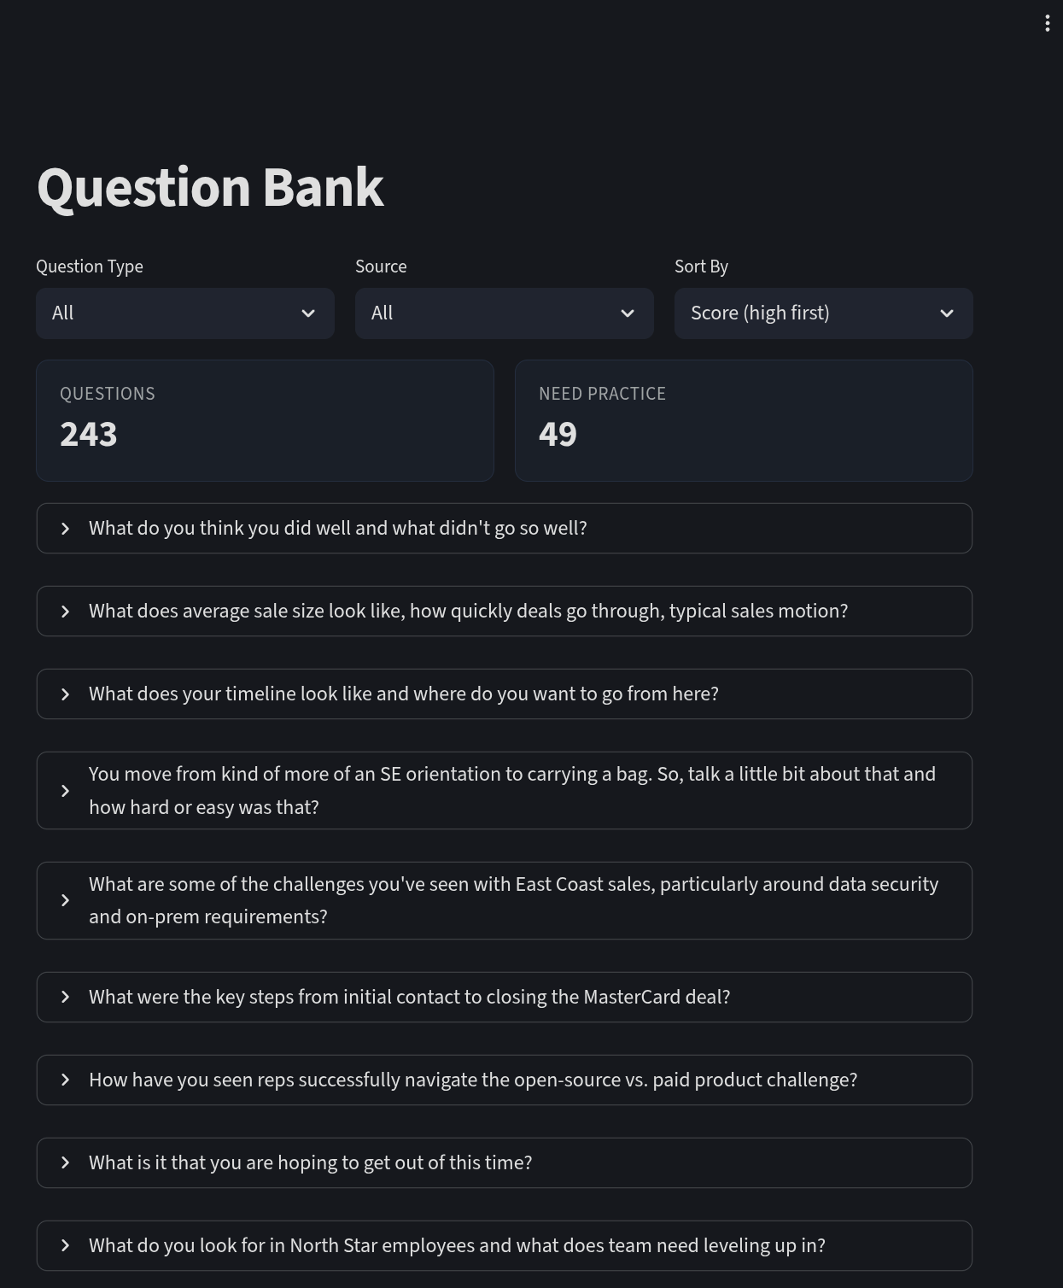
Task: Click the Source dropdown chevron icon
Action: (x=628, y=313)
